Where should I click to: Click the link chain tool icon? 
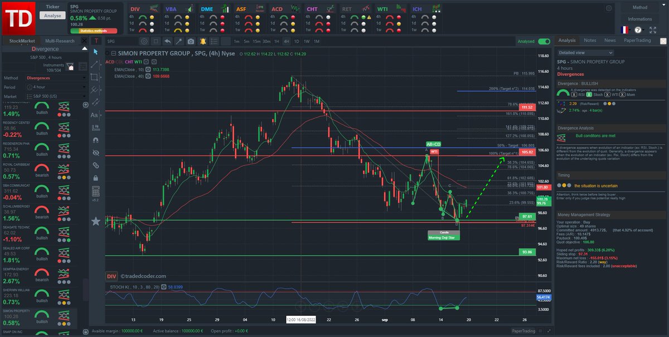tap(96, 165)
